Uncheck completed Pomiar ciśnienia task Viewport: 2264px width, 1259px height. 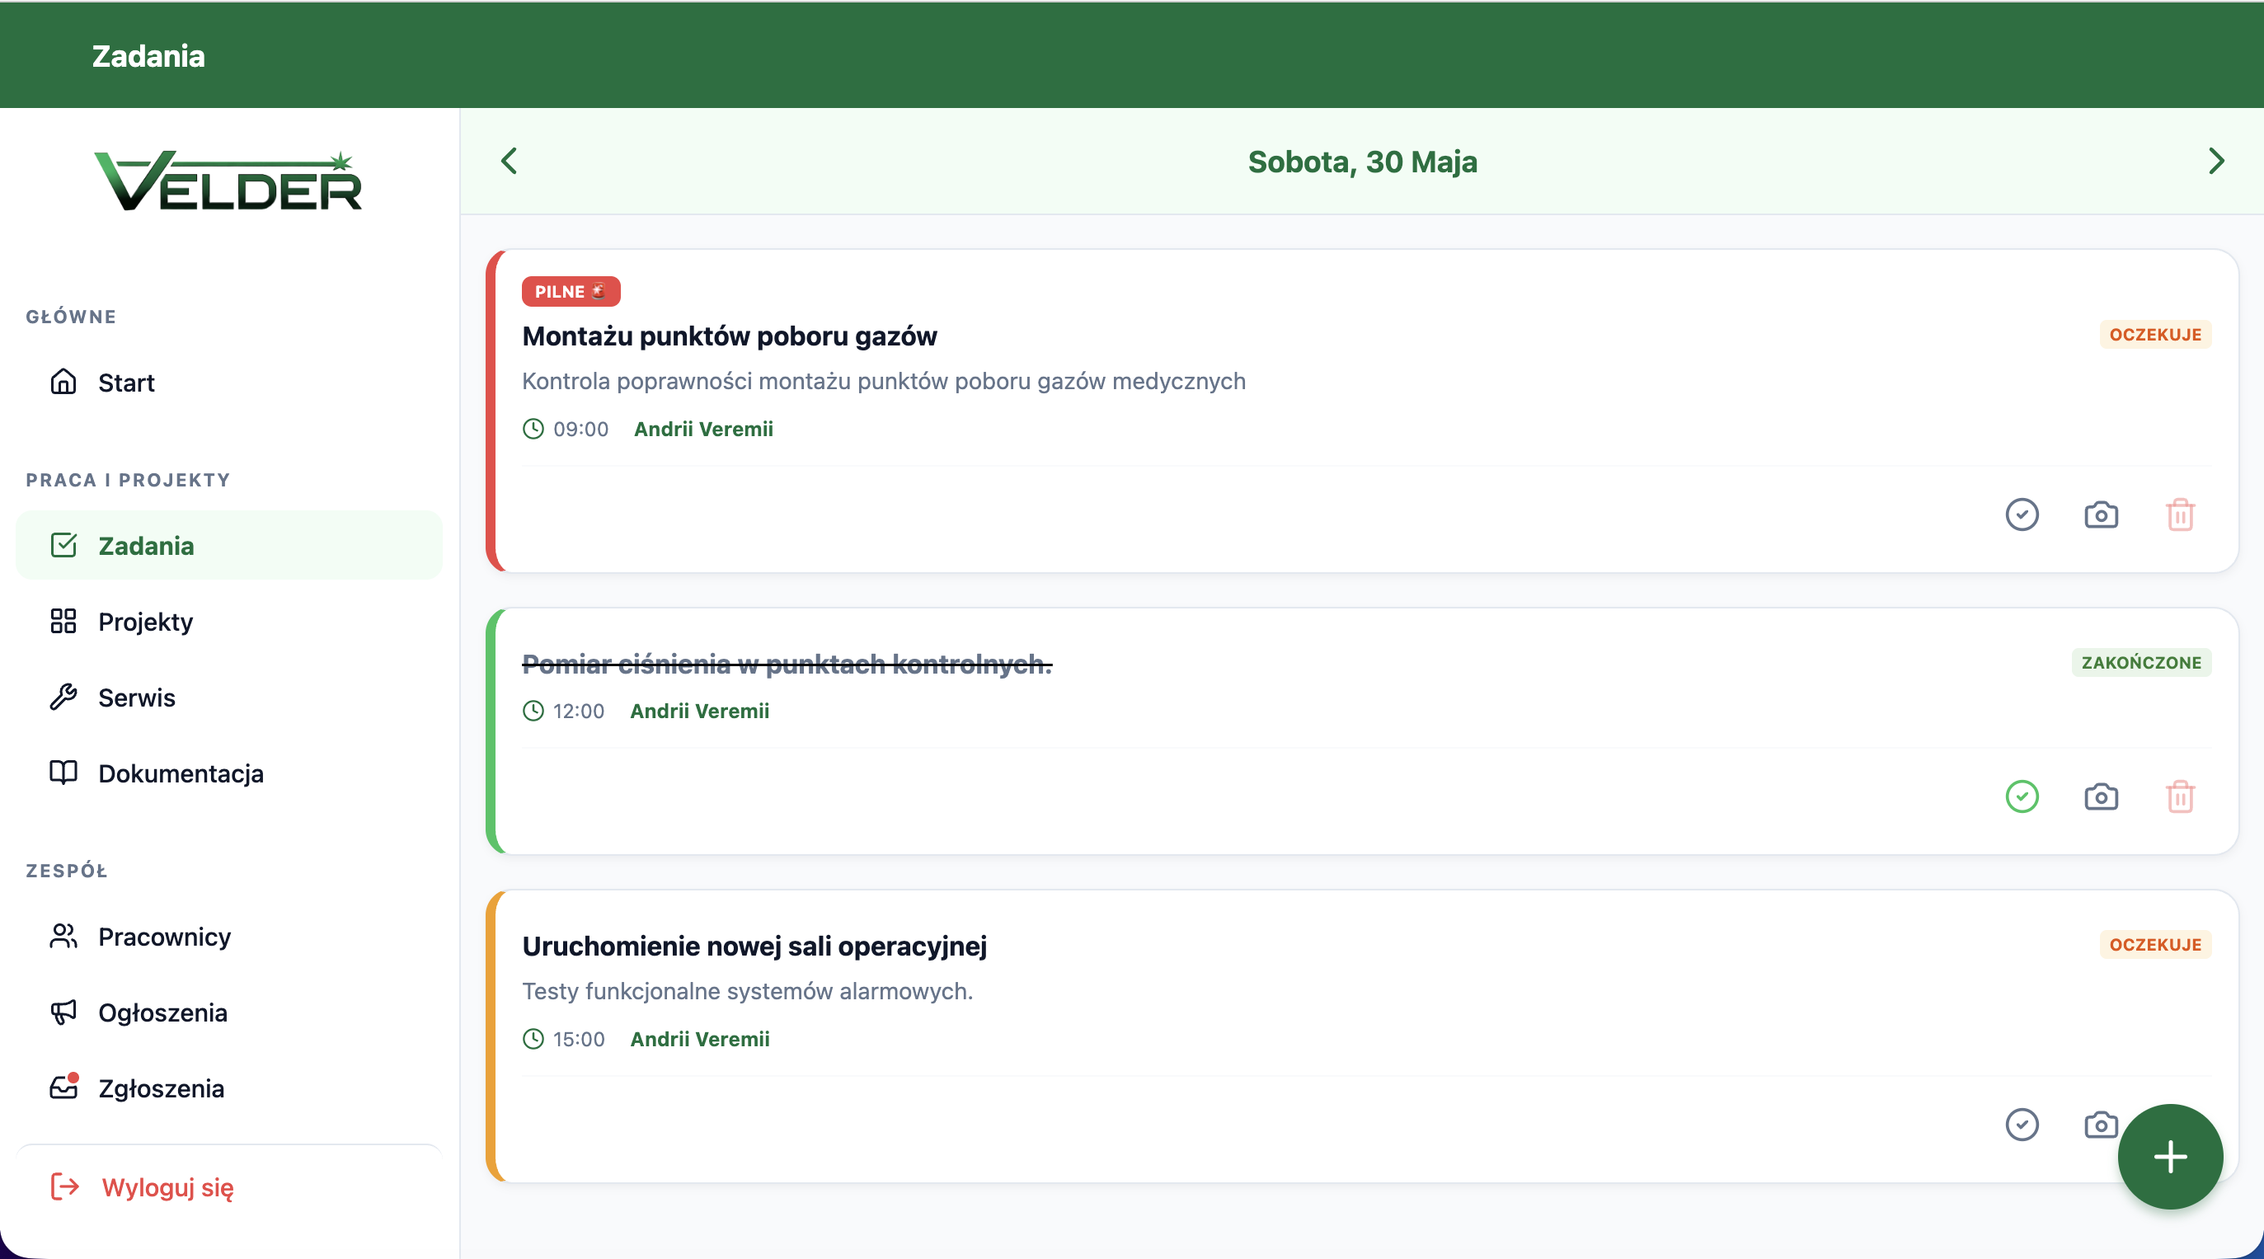[x=2022, y=796]
